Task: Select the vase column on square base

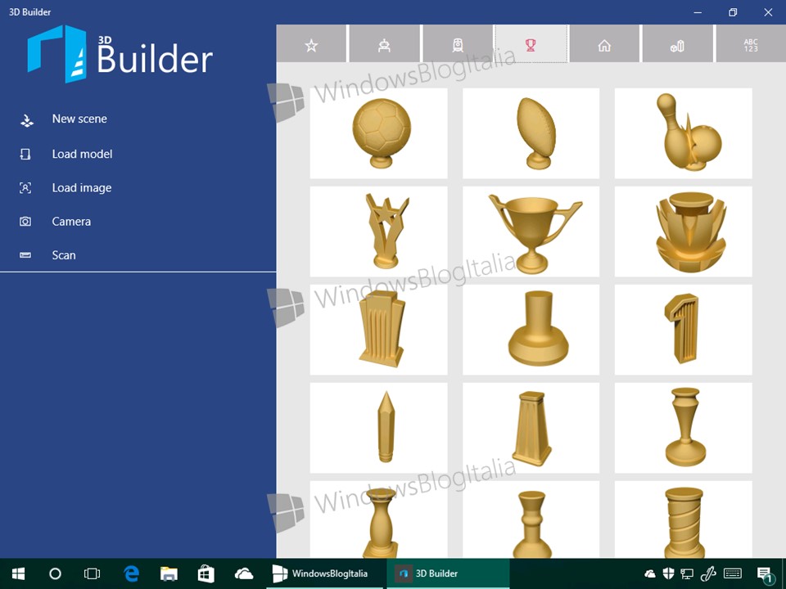Action: click(x=378, y=519)
